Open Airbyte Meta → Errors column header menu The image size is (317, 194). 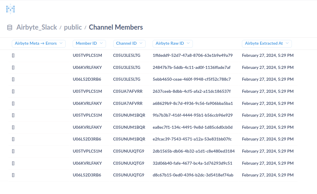(x=39, y=44)
